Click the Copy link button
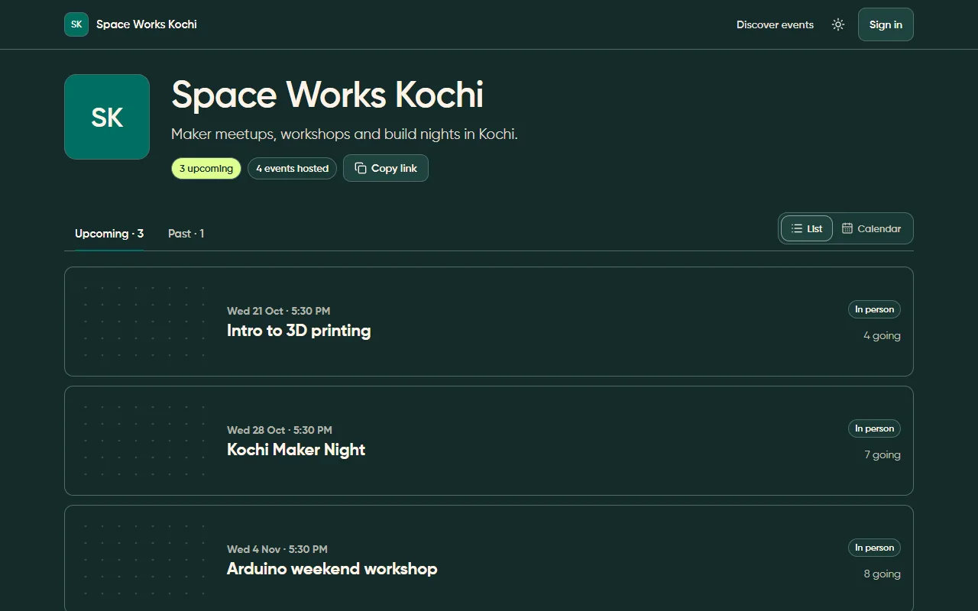The width and height of the screenshot is (978, 611). [x=386, y=168]
